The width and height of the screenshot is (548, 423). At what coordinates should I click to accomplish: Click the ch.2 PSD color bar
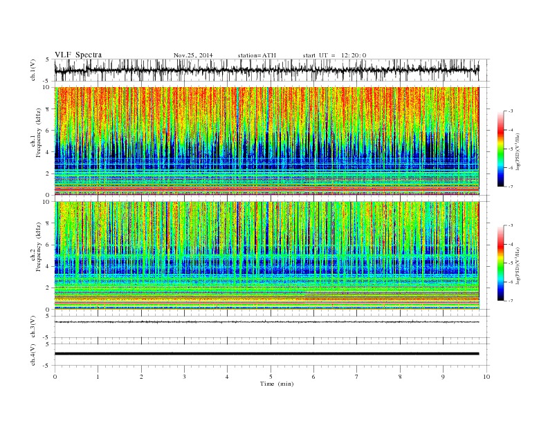coord(501,263)
